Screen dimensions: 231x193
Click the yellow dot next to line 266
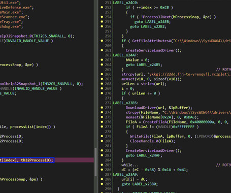102,74
